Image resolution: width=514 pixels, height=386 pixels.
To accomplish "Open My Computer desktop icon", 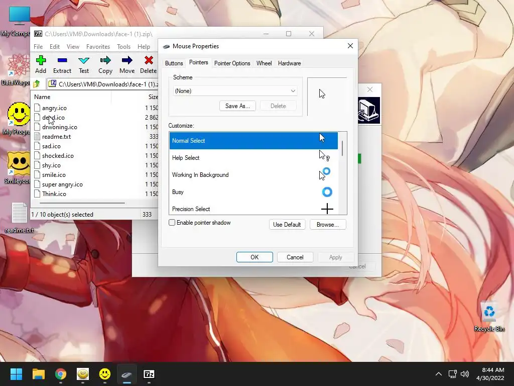I will point(19,17).
